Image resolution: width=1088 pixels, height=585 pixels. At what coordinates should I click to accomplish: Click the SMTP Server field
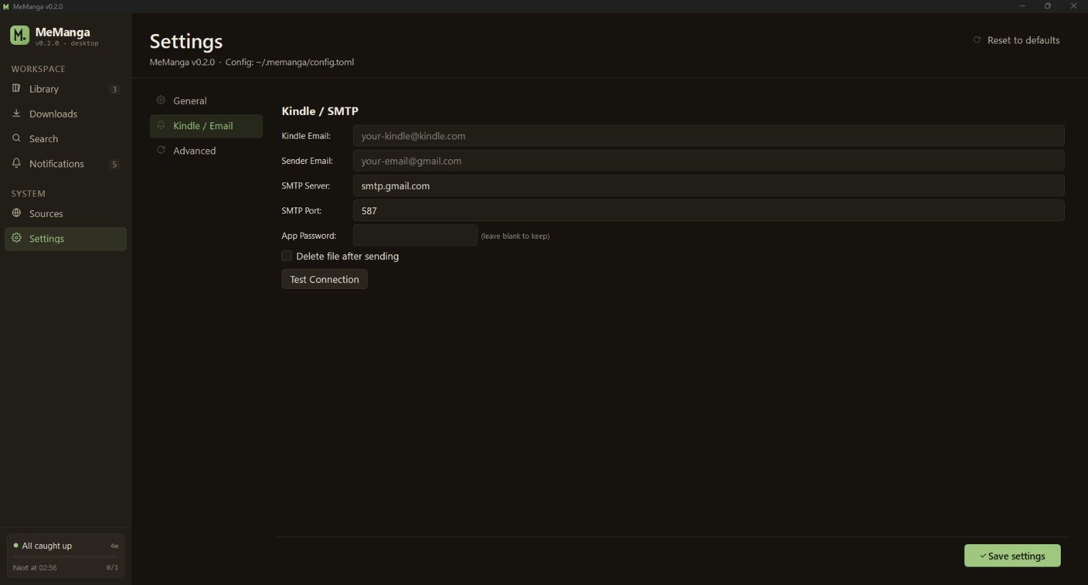[x=709, y=186]
